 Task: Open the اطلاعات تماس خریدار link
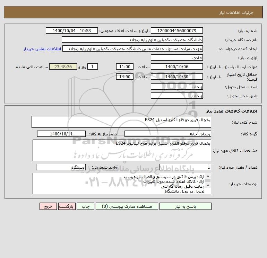(42, 49)
